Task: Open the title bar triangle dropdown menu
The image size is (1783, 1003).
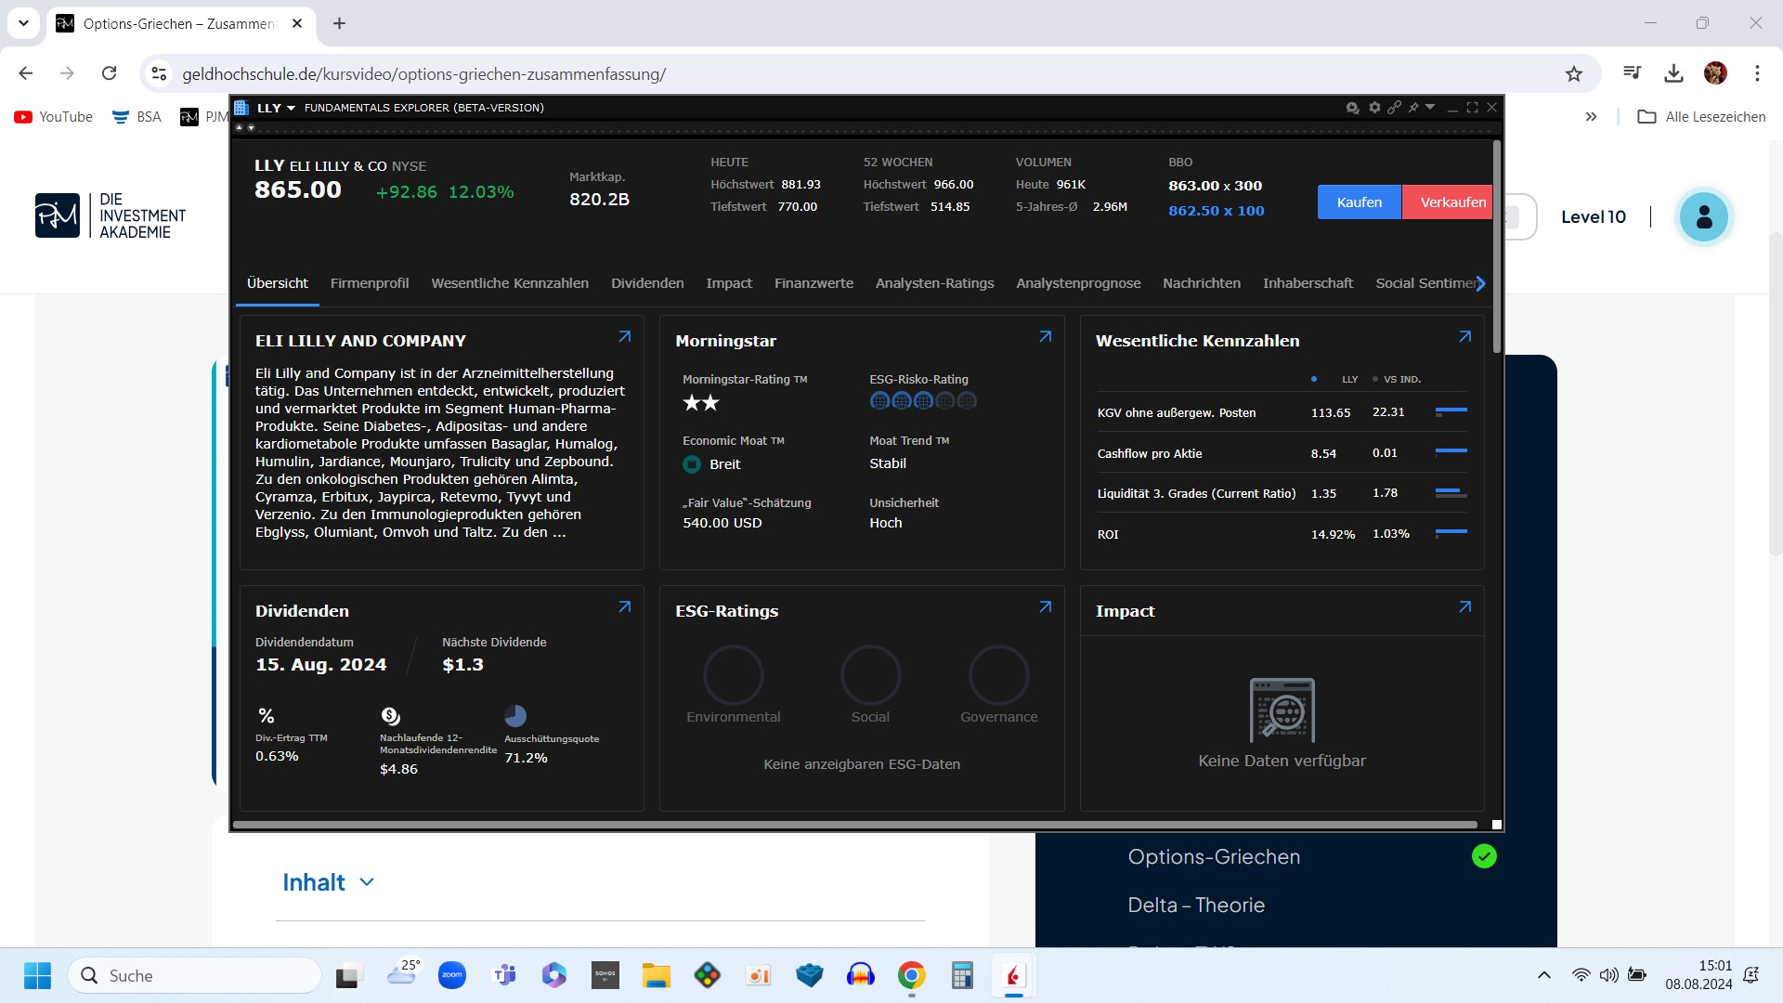Action: pyautogui.click(x=1430, y=108)
